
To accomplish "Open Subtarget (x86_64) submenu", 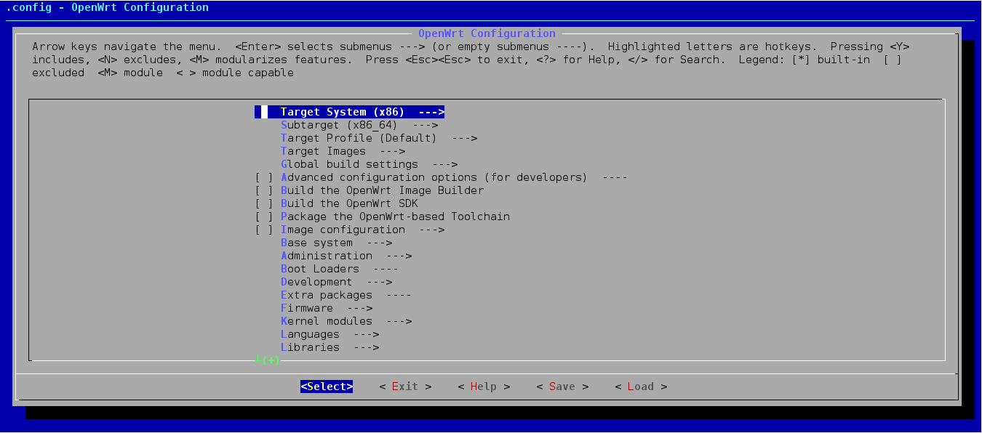I will click(x=359, y=125).
